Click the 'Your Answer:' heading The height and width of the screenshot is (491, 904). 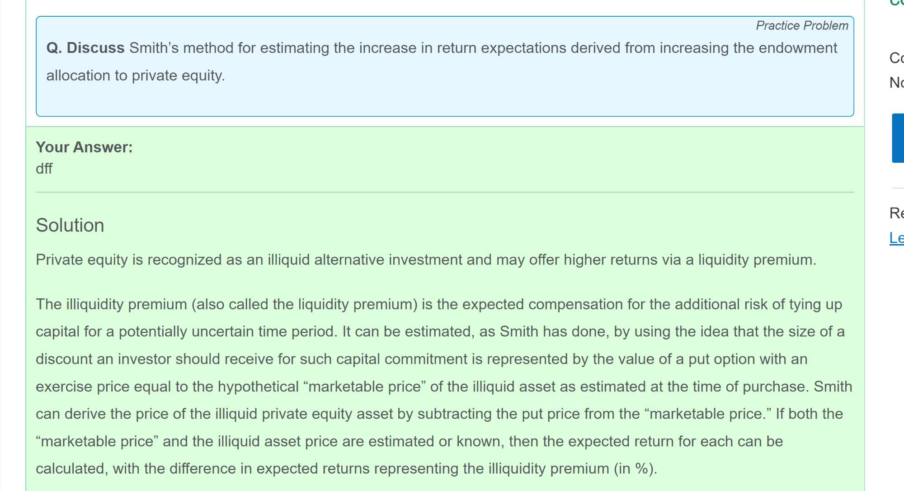pyautogui.click(x=84, y=147)
